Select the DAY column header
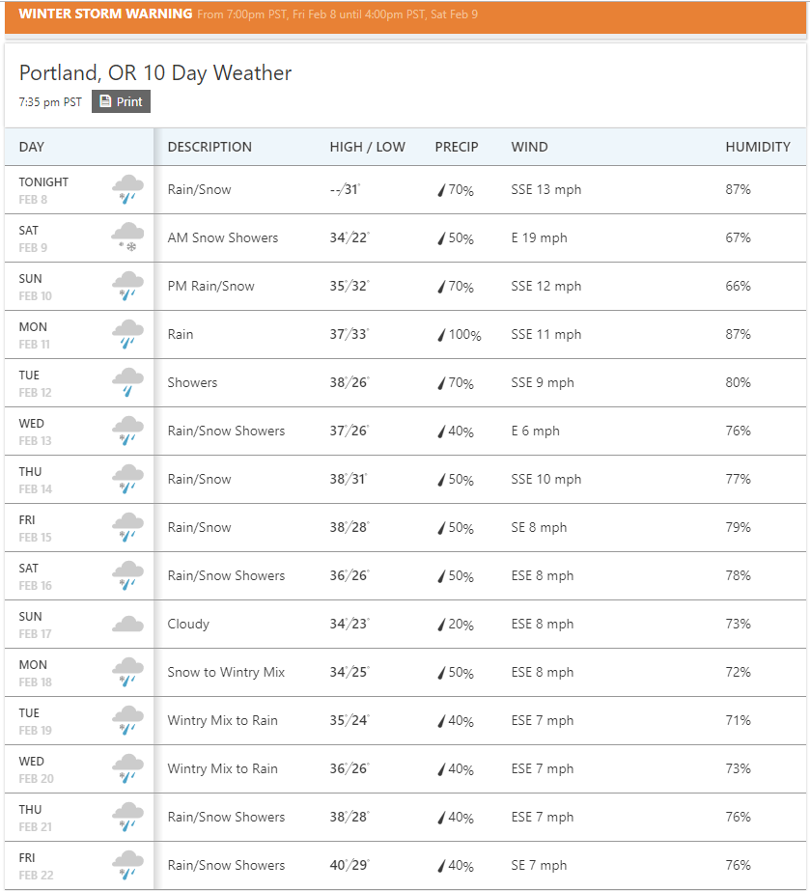Image resolution: width=810 pixels, height=891 pixels. click(x=32, y=147)
